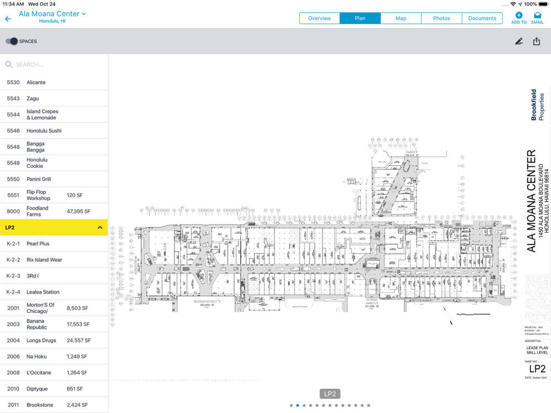Choose Banana Republic row

[x=54, y=324]
